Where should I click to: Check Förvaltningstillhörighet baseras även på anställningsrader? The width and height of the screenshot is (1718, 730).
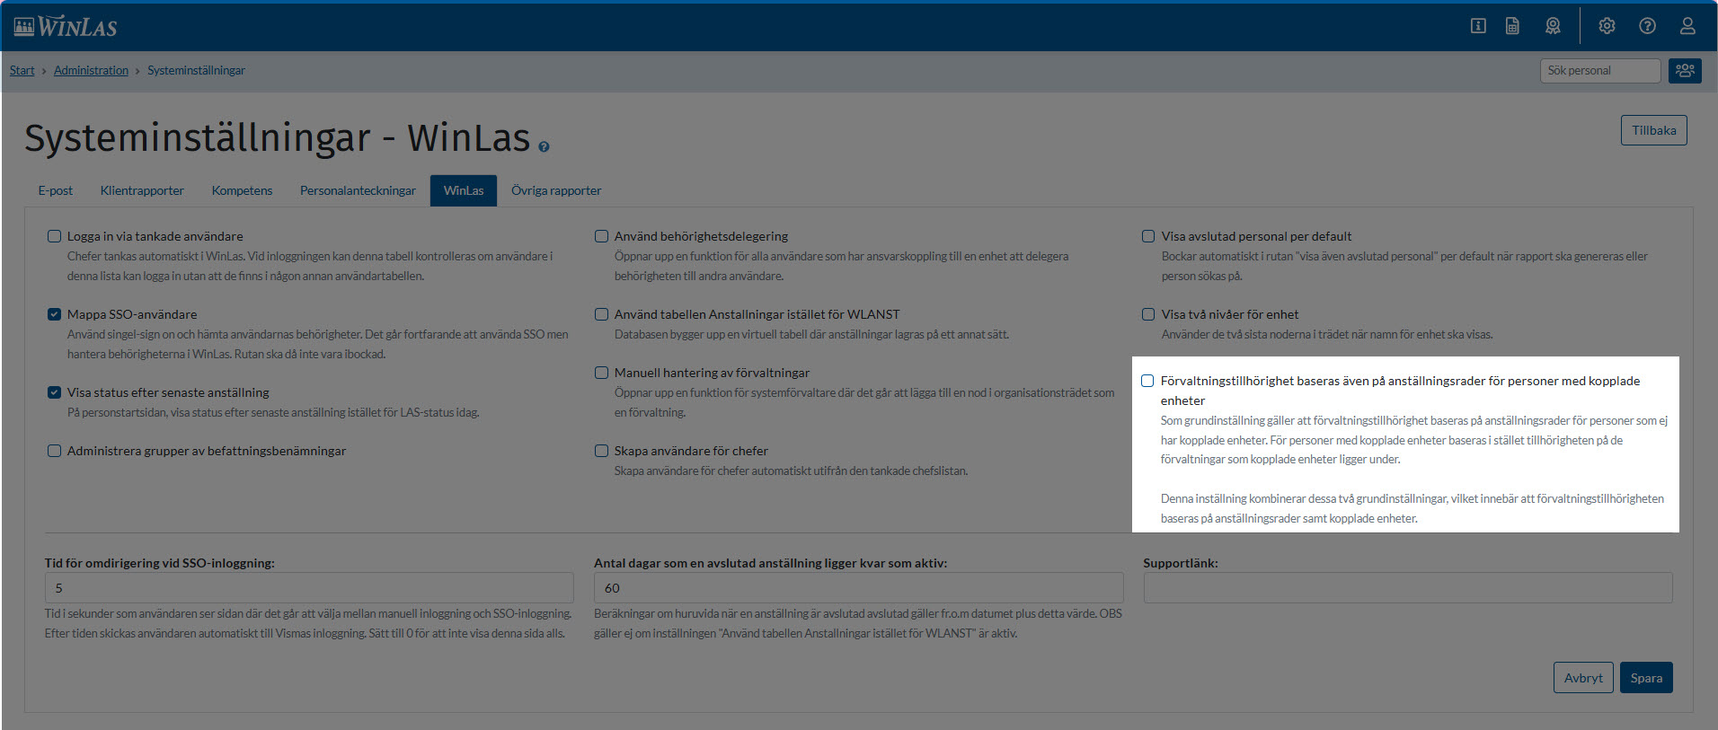point(1147,381)
